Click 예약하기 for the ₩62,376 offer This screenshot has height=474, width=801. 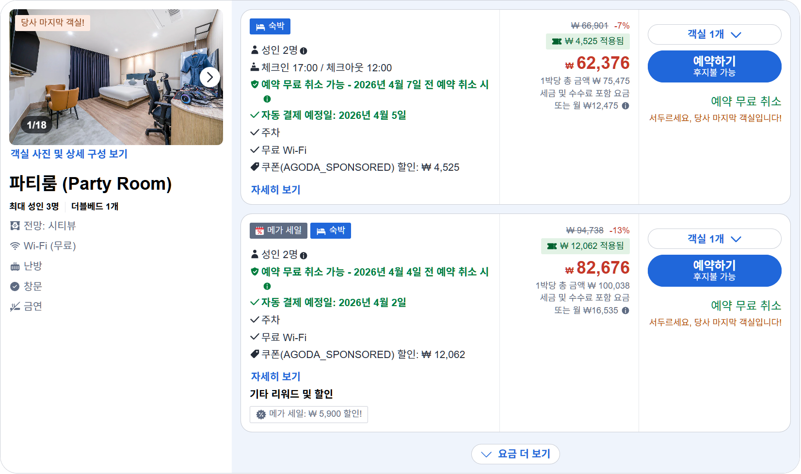tap(714, 66)
